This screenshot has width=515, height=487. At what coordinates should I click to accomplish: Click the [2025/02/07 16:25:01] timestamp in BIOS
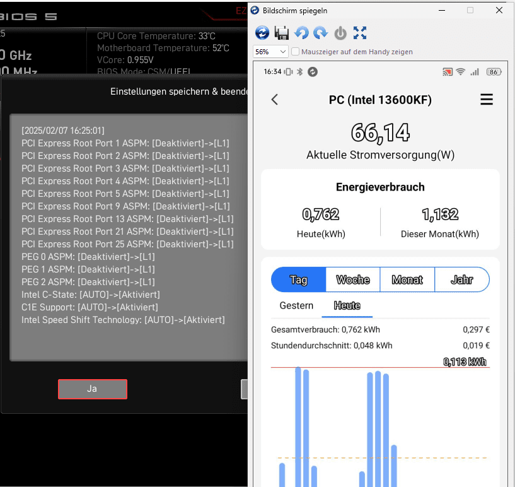(63, 131)
